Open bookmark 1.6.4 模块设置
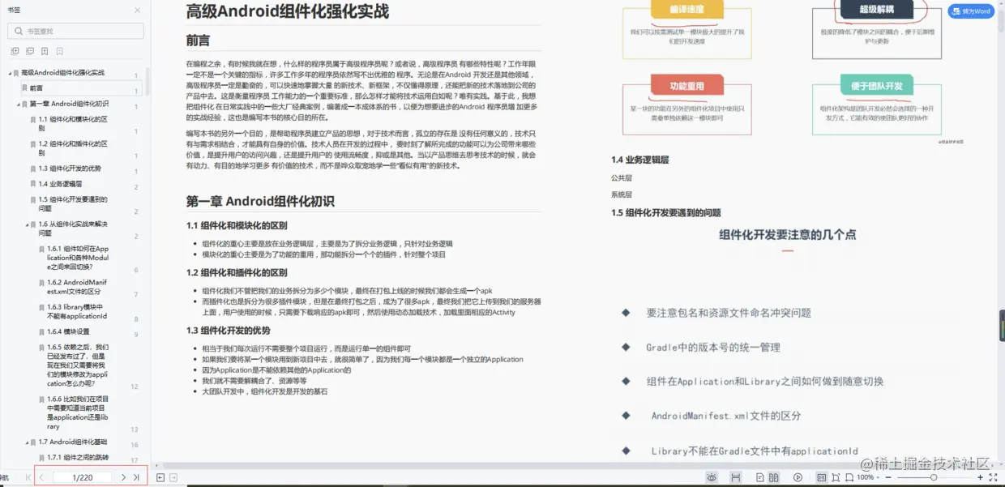 pyautogui.click(x=68, y=331)
